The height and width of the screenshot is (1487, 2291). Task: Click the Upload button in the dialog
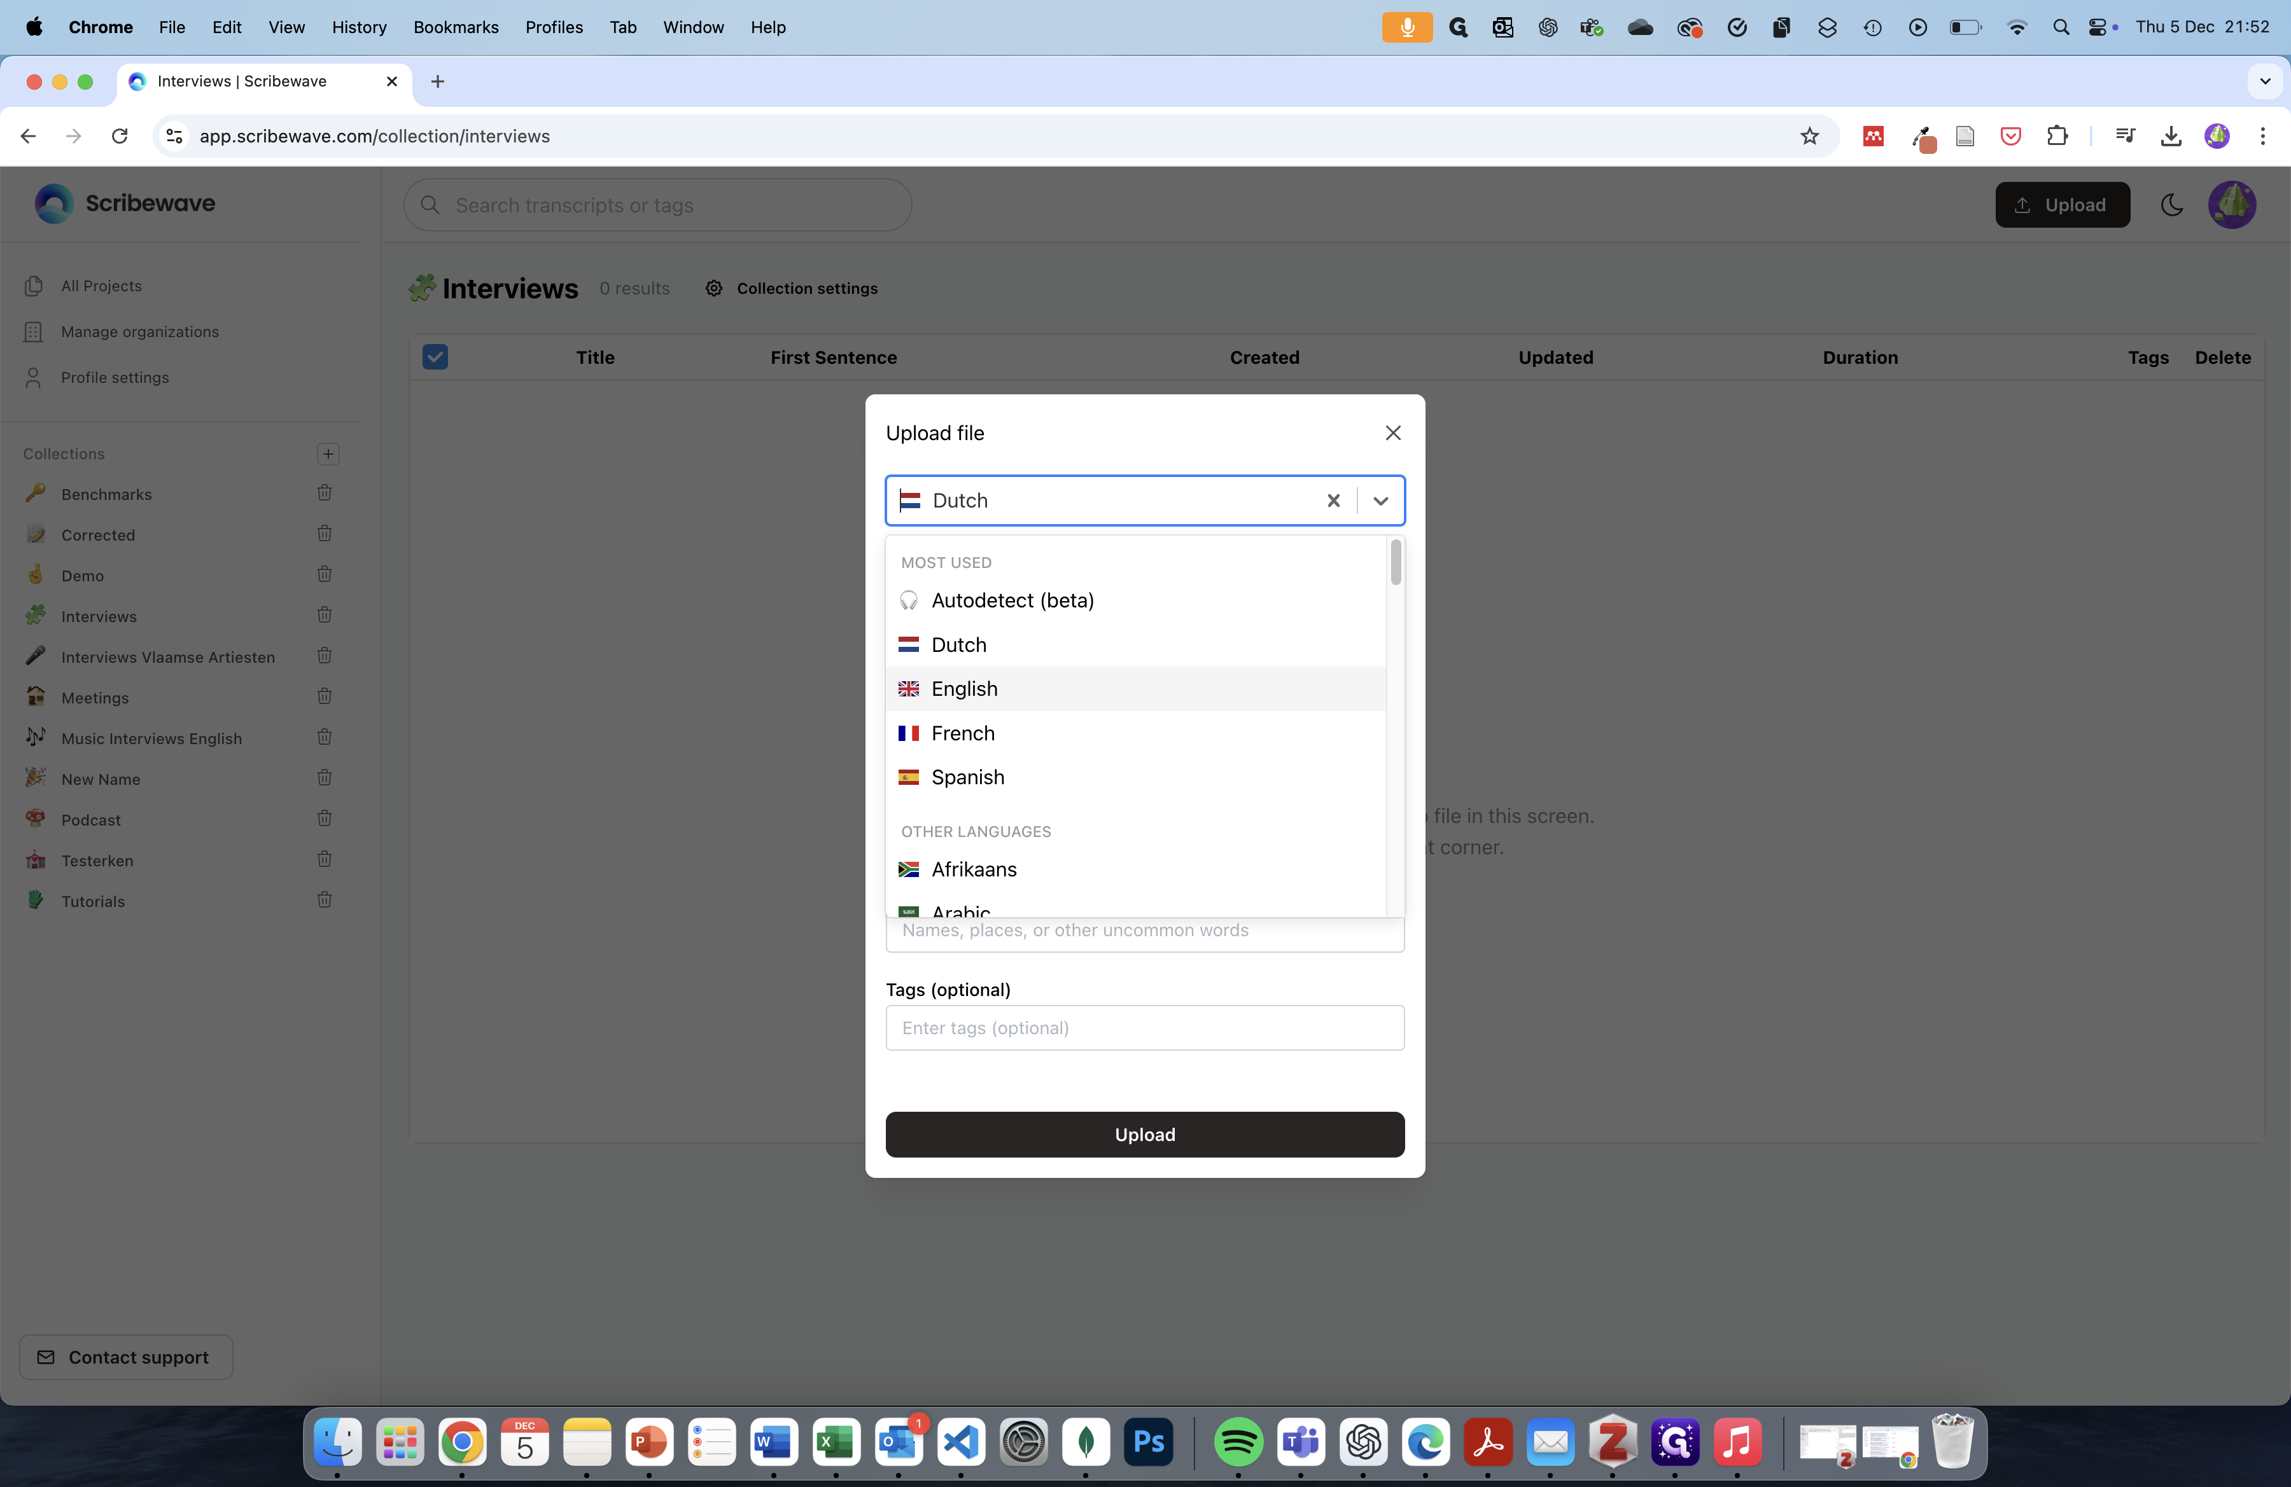[x=1144, y=1135]
